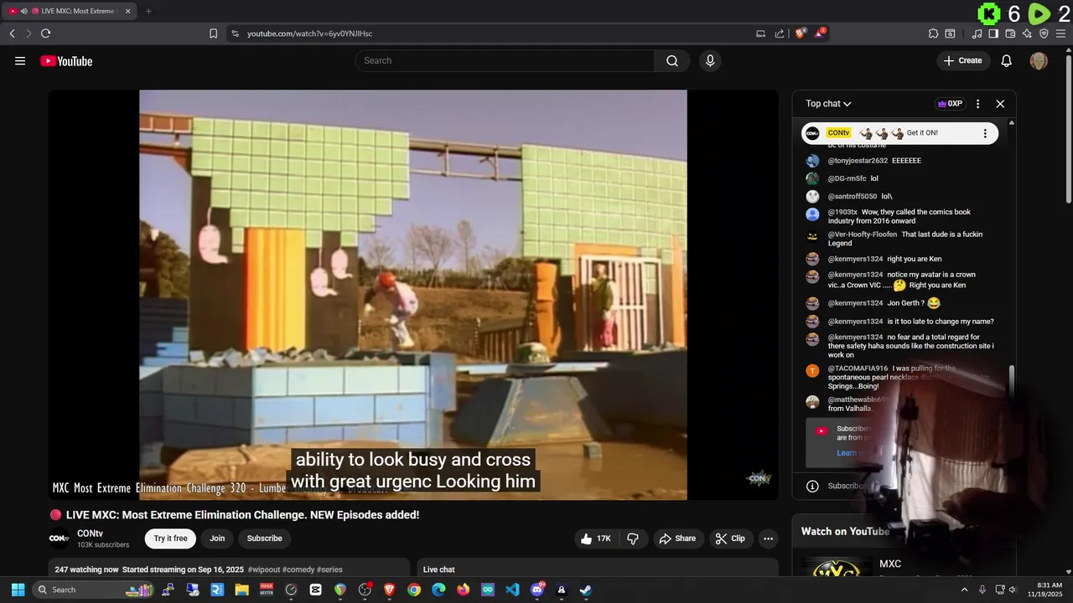Click the Brave Shields lion icon
Screen dimensions: 1073x603
(x=800, y=33)
